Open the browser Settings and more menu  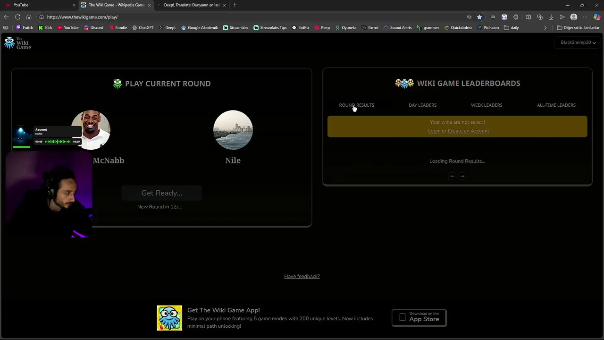[x=585, y=17]
